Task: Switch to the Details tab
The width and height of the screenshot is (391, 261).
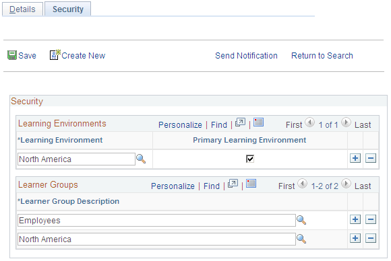Action: 22,9
